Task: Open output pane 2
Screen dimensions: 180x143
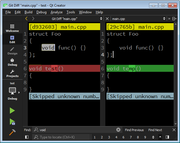Action: [x=102, y=137]
